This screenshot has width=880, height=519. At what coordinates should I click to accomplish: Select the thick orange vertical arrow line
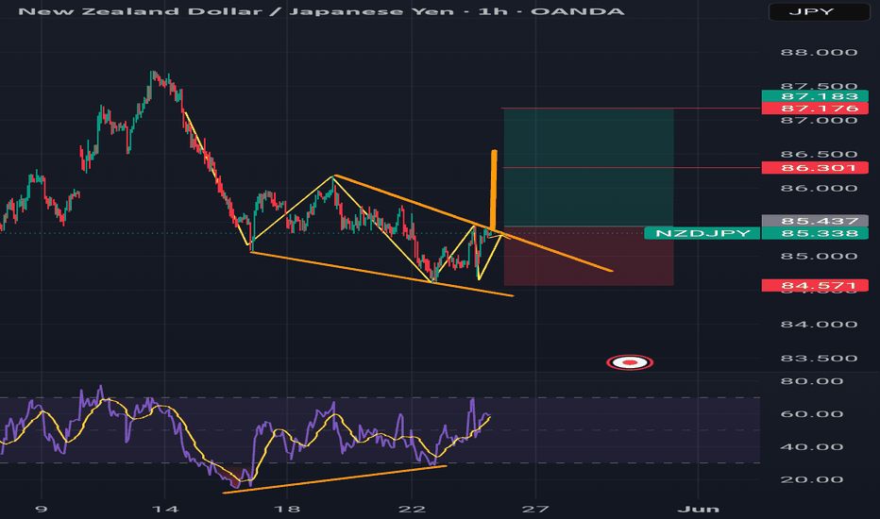pyautogui.click(x=493, y=191)
